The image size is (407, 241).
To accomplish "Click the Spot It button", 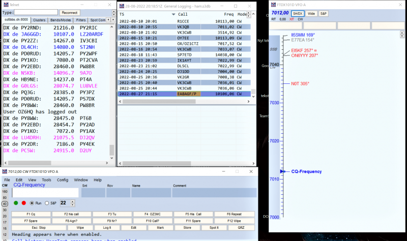I will coord(214,227).
